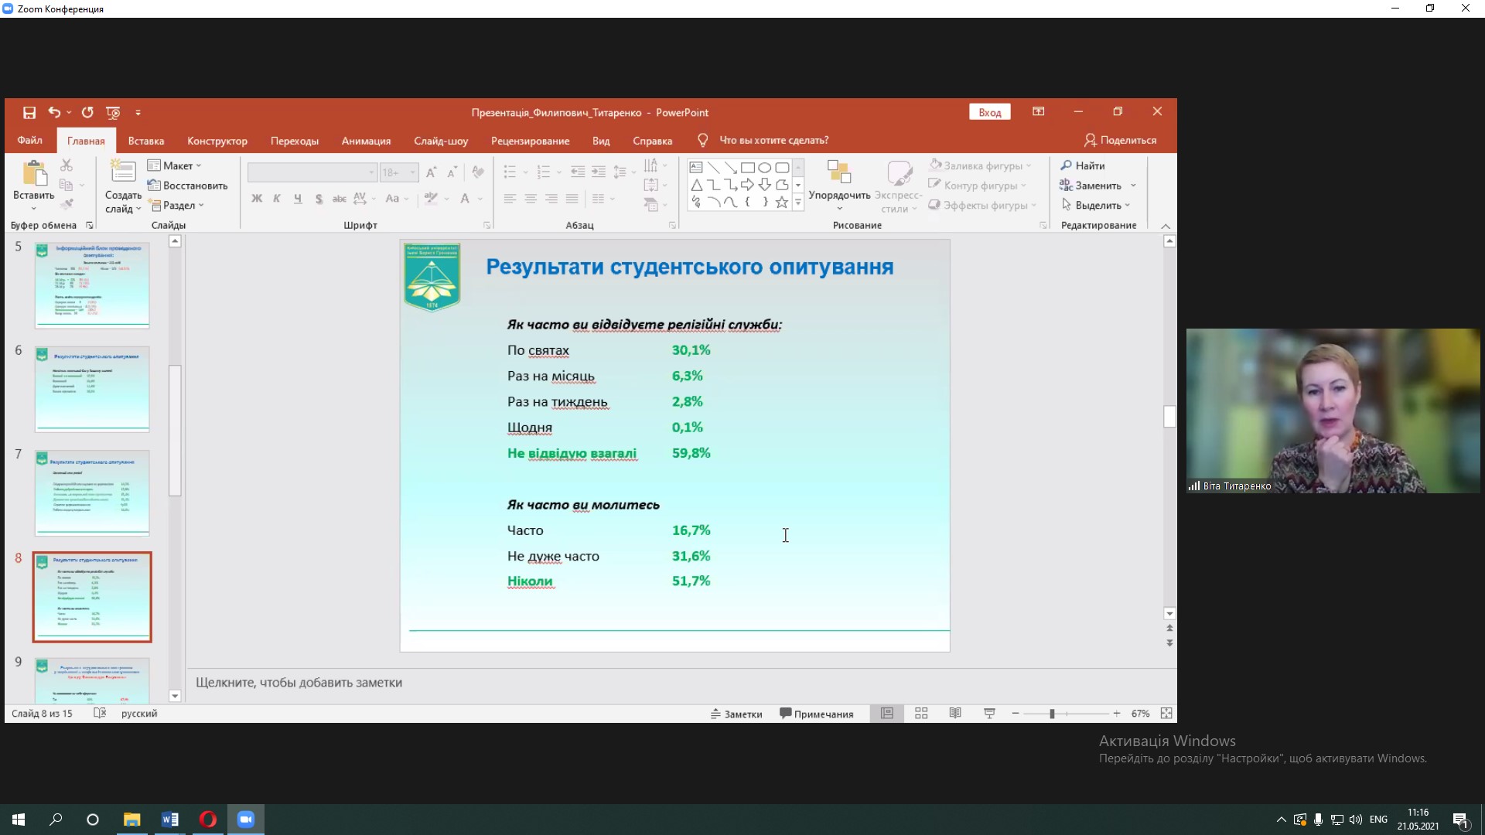Toggle the Примечания comments pane
1485x835 pixels.
pyautogui.click(x=817, y=714)
